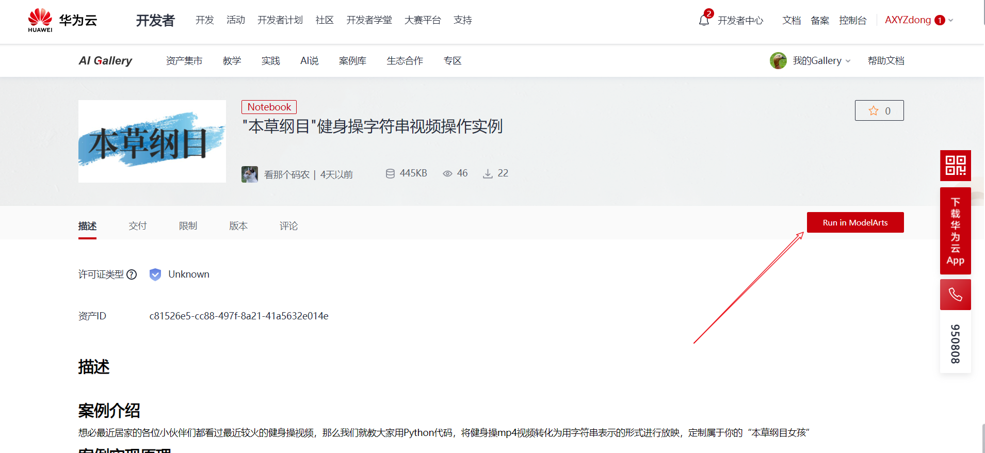This screenshot has width=985, height=453.
Task: Open the notification bell icon
Action: [704, 20]
